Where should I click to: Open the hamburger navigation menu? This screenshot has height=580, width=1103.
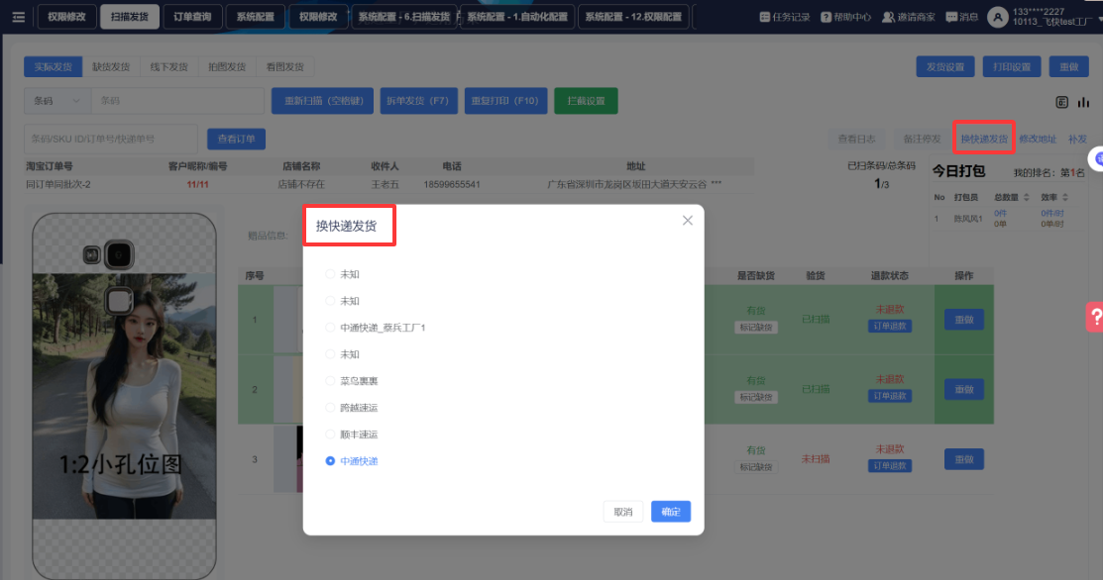coord(18,17)
